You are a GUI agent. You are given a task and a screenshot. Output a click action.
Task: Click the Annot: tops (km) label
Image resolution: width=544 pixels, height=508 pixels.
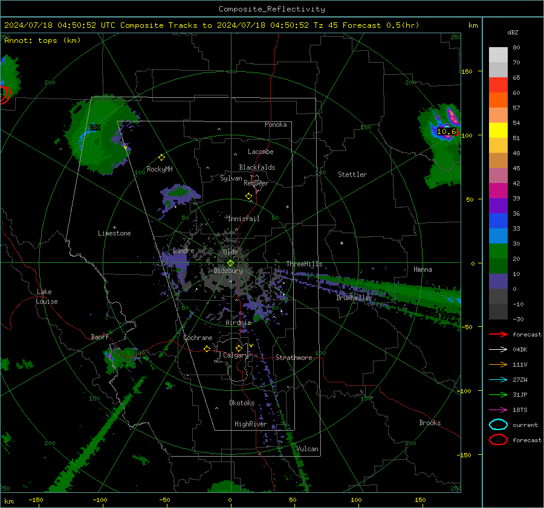[42, 40]
